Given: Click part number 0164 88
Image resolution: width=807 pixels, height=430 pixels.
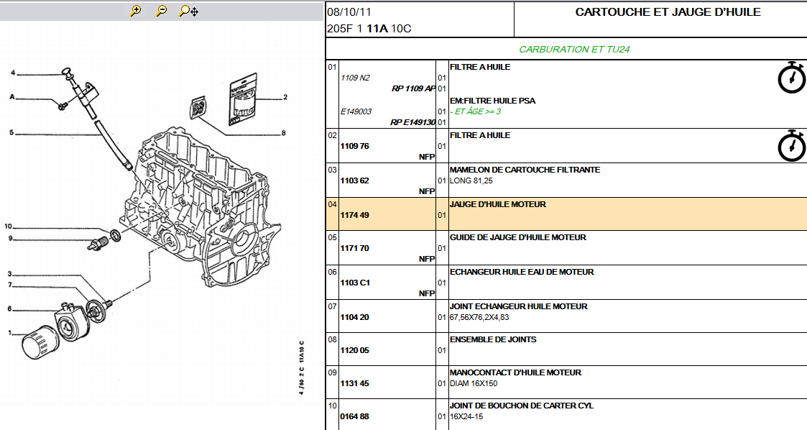Looking at the screenshot, I should tap(354, 416).
